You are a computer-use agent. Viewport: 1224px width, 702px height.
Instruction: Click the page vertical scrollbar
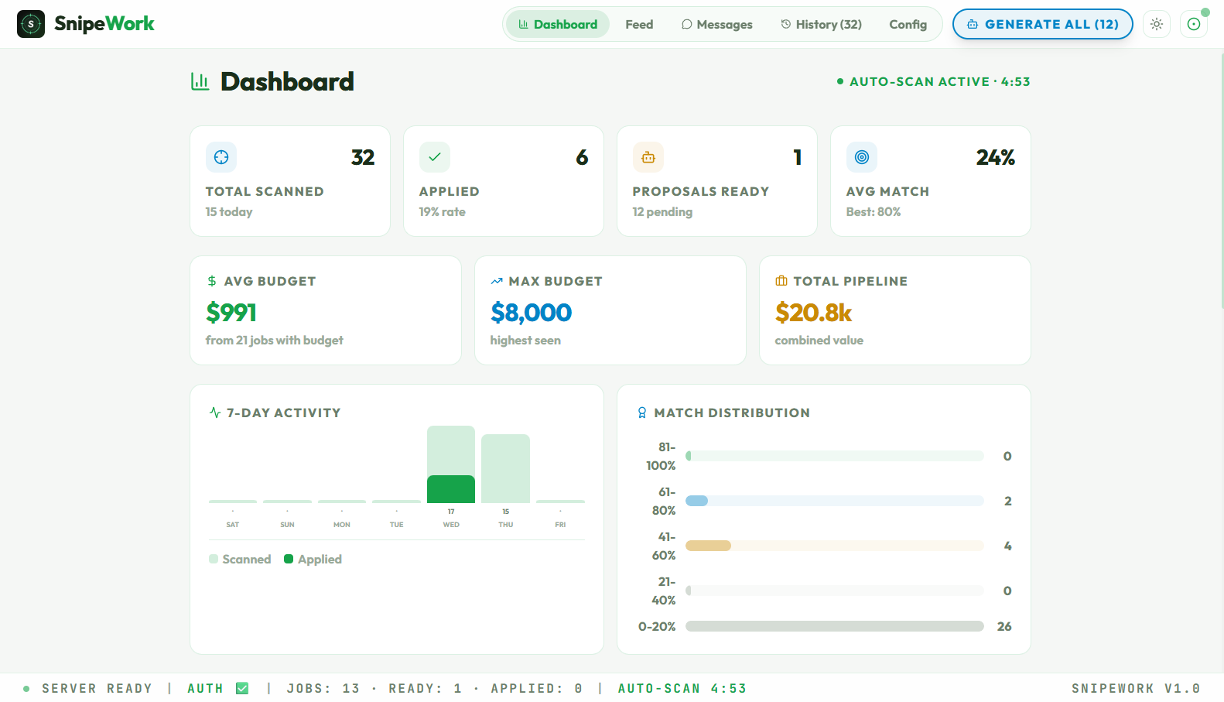(1221, 180)
